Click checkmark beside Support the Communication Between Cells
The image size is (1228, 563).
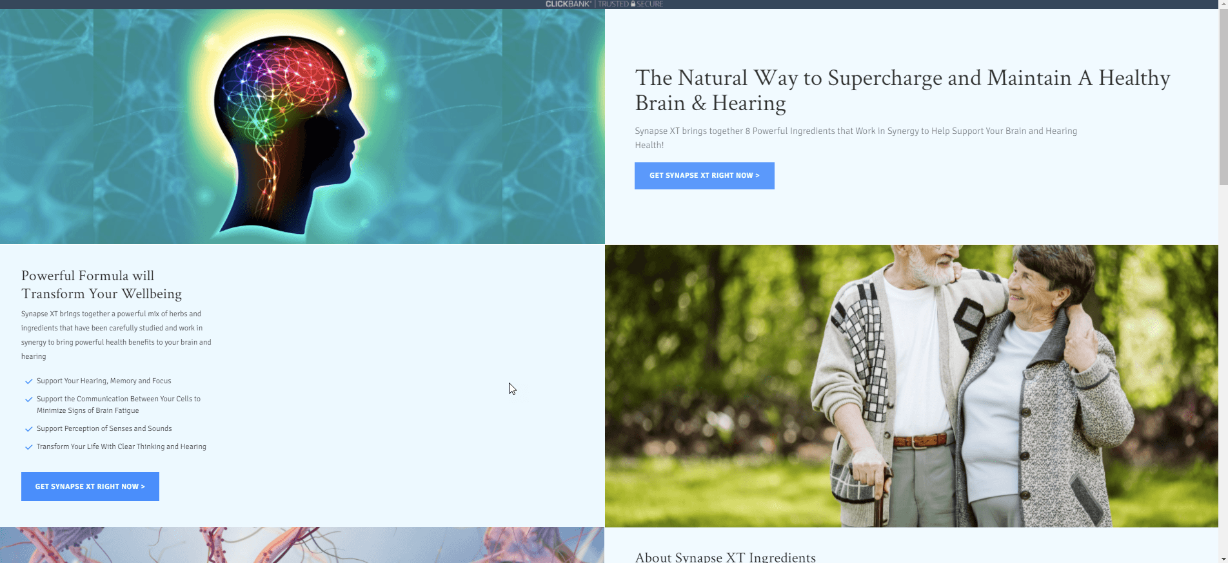[x=28, y=399]
